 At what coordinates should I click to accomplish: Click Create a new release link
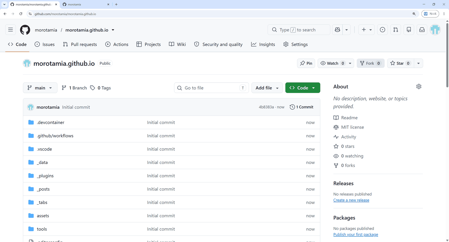point(351,200)
